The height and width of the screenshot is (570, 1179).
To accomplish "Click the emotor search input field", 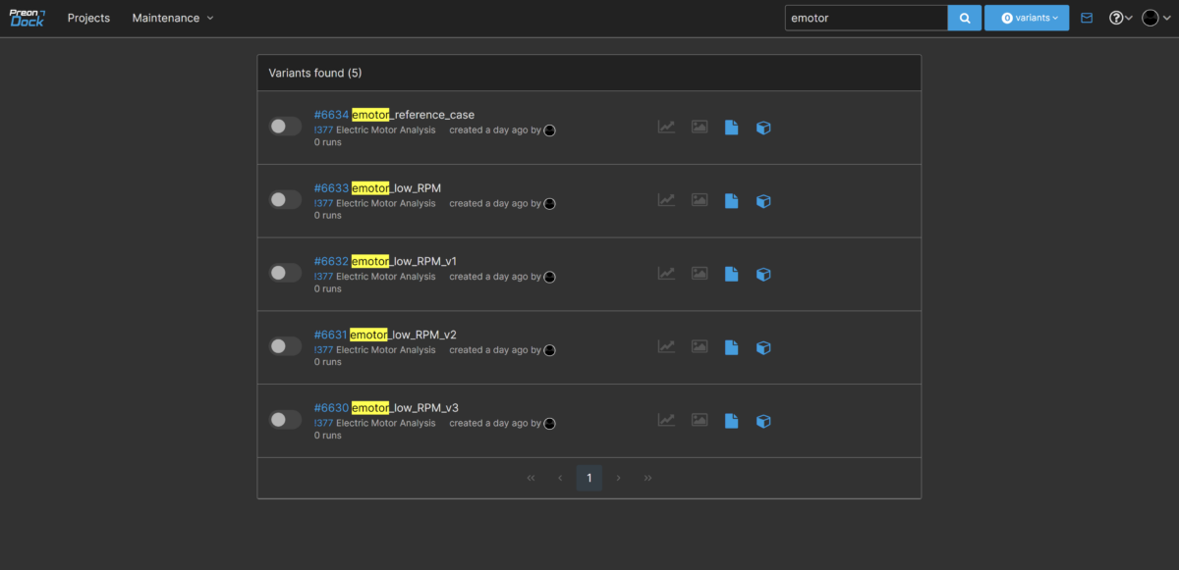I will click(865, 18).
